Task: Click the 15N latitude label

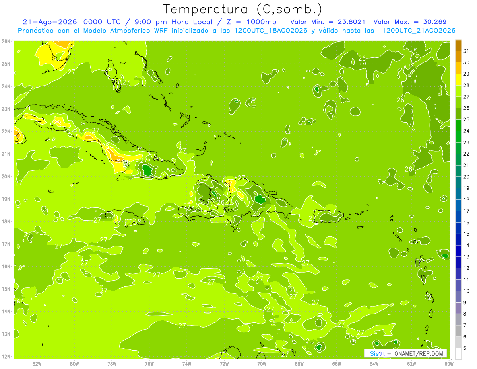Action: point(6,289)
